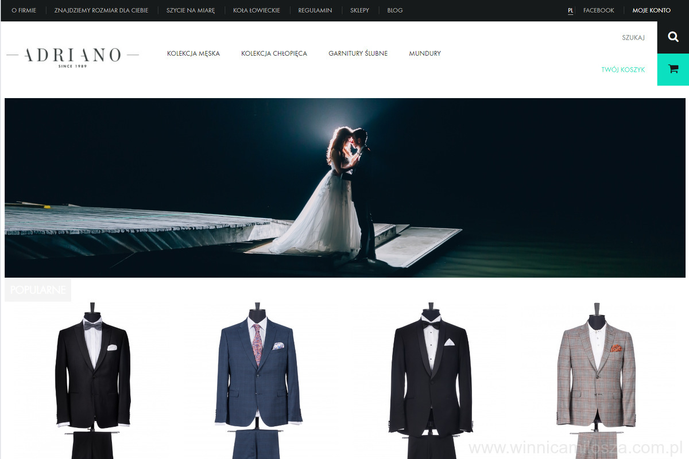Switch language with the PL selector
The width and height of the screenshot is (689, 459).
[x=570, y=10]
